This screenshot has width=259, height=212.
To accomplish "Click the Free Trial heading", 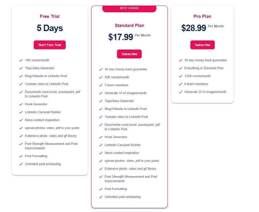I will click(50, 16).
